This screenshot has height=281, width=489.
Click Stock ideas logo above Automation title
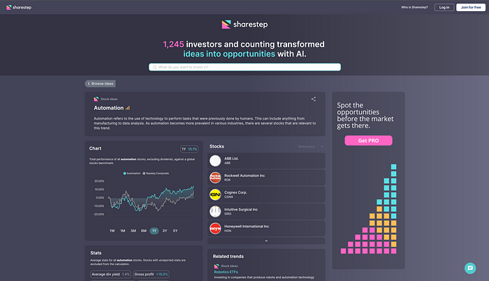coord(96,99)
